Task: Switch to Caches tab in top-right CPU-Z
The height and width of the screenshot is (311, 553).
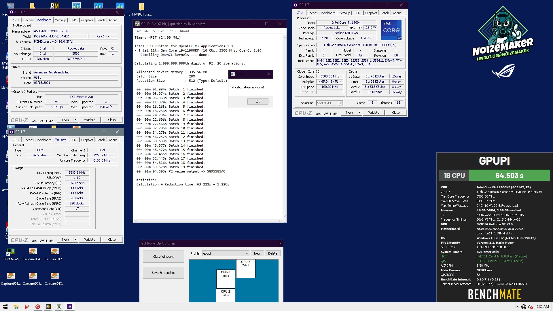Action: (x=312, y=13)
